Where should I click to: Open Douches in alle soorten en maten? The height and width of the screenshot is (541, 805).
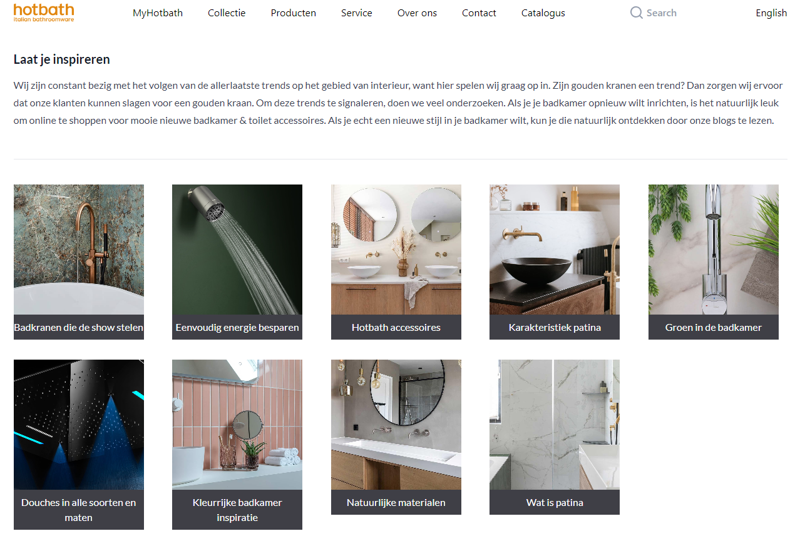coord(79,445)
